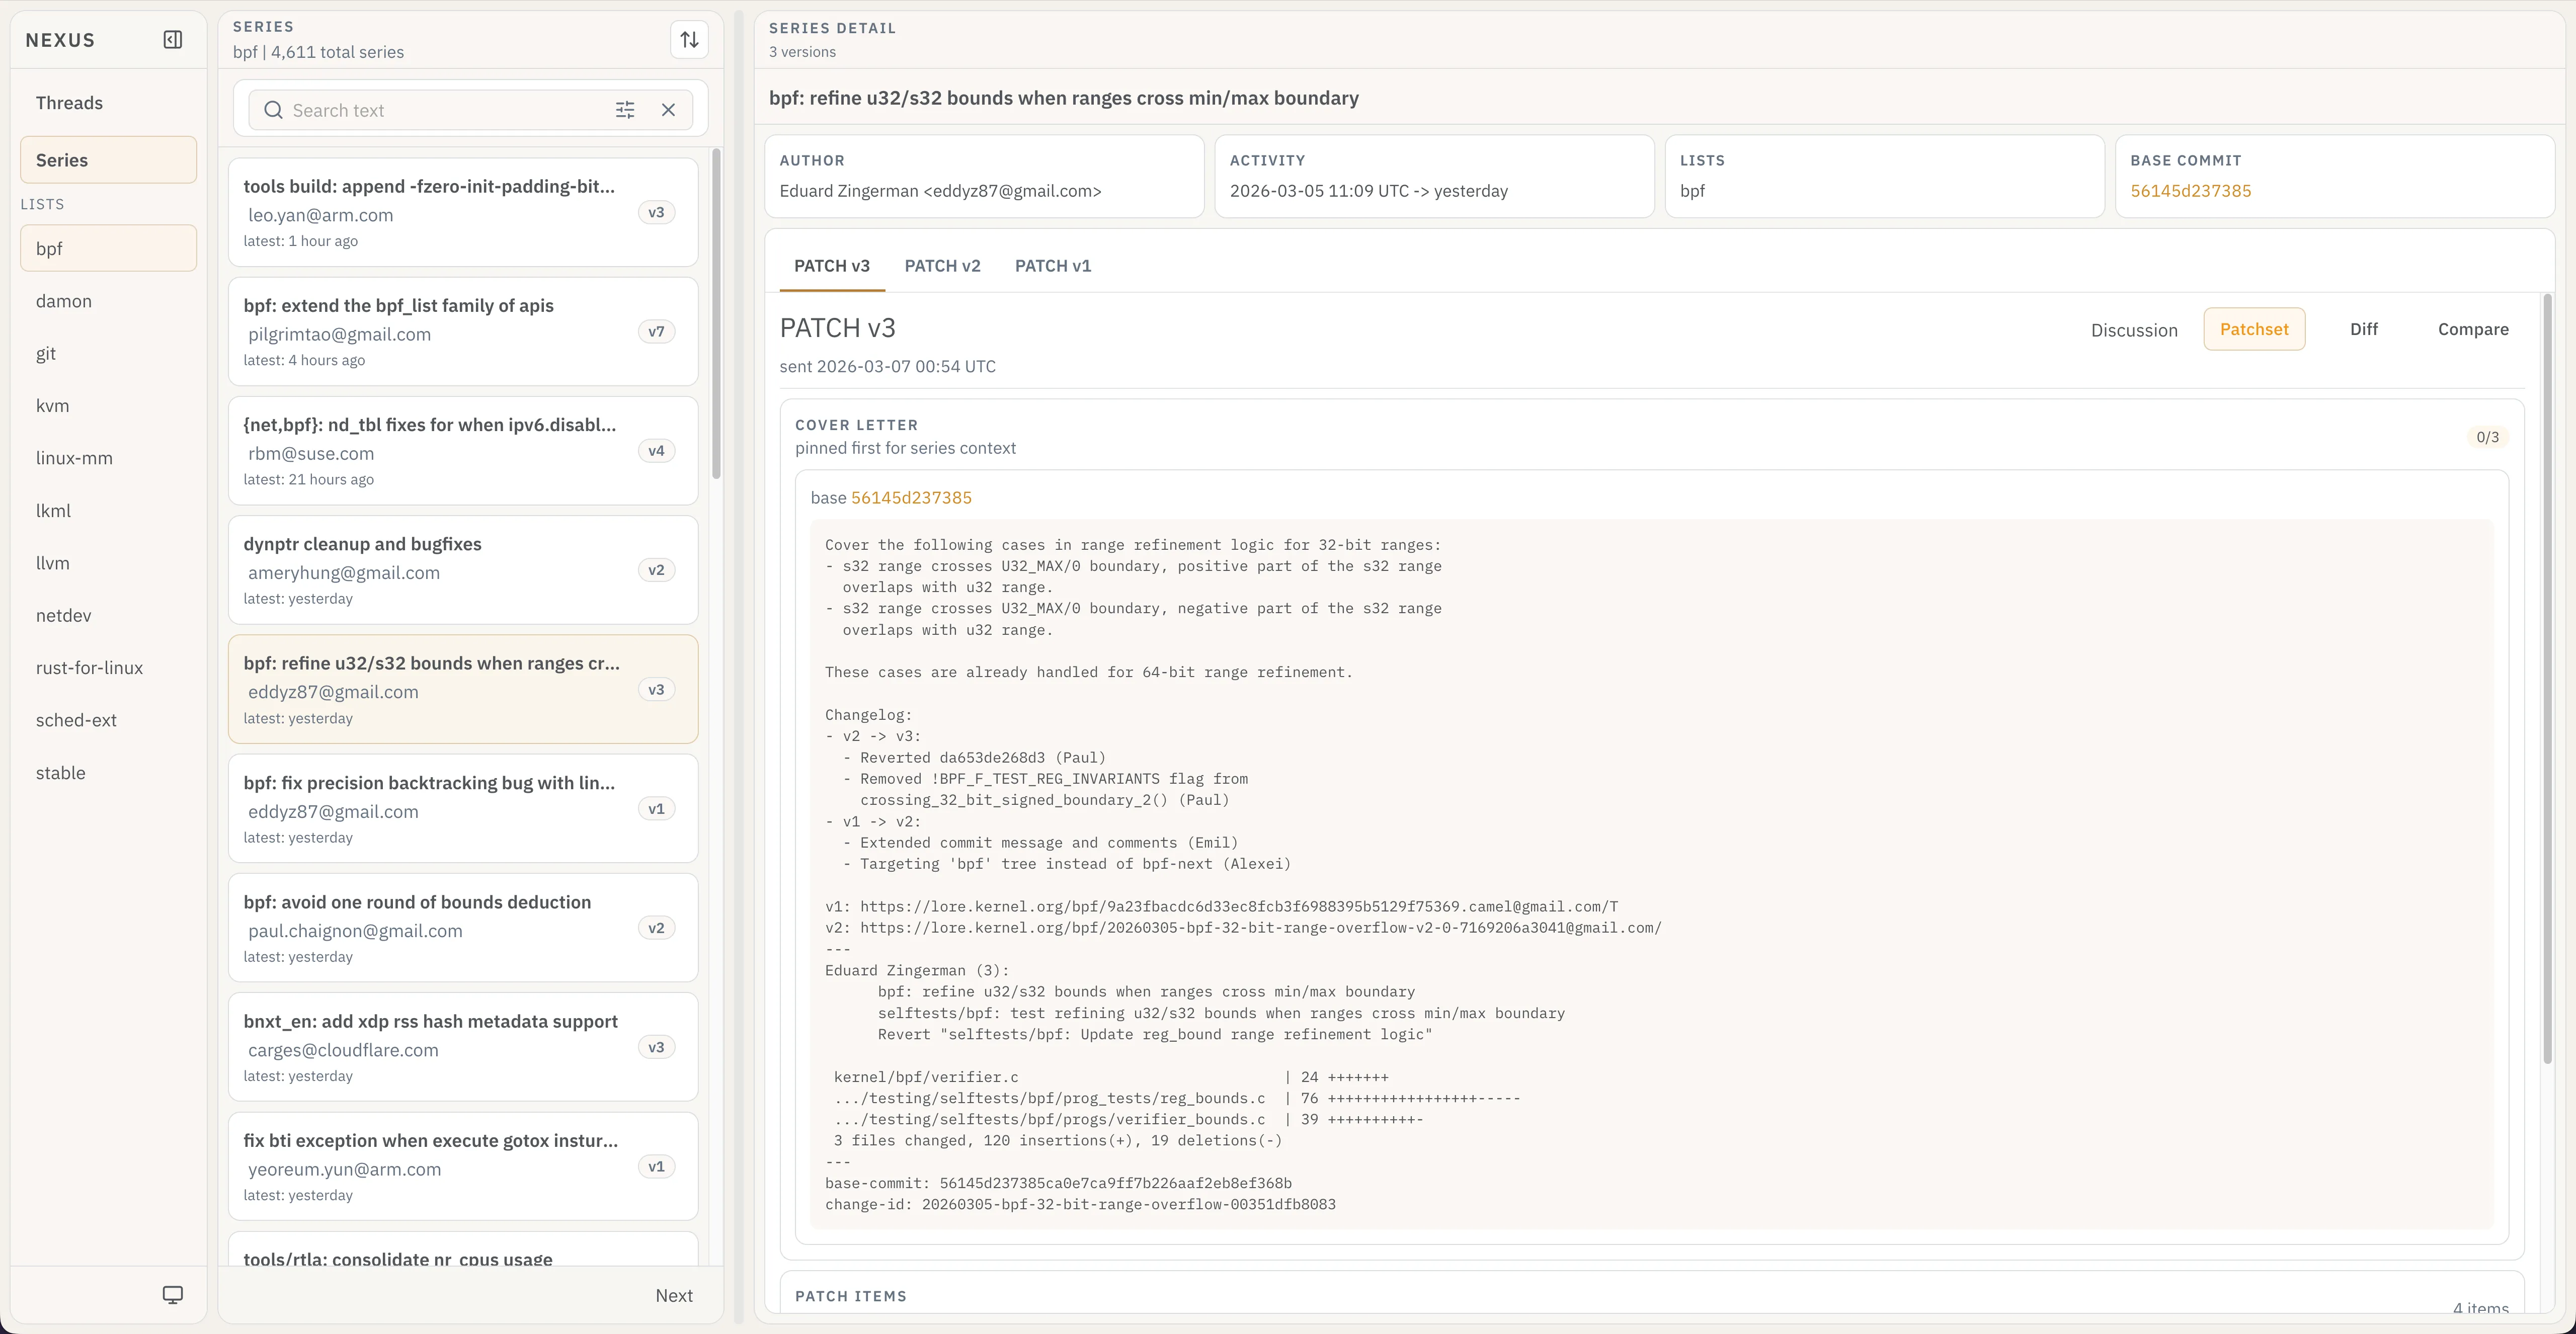The height and width of the screenshot is (1334, 2576).
Task: Click the sort order arrows icon
Action: 689,40
